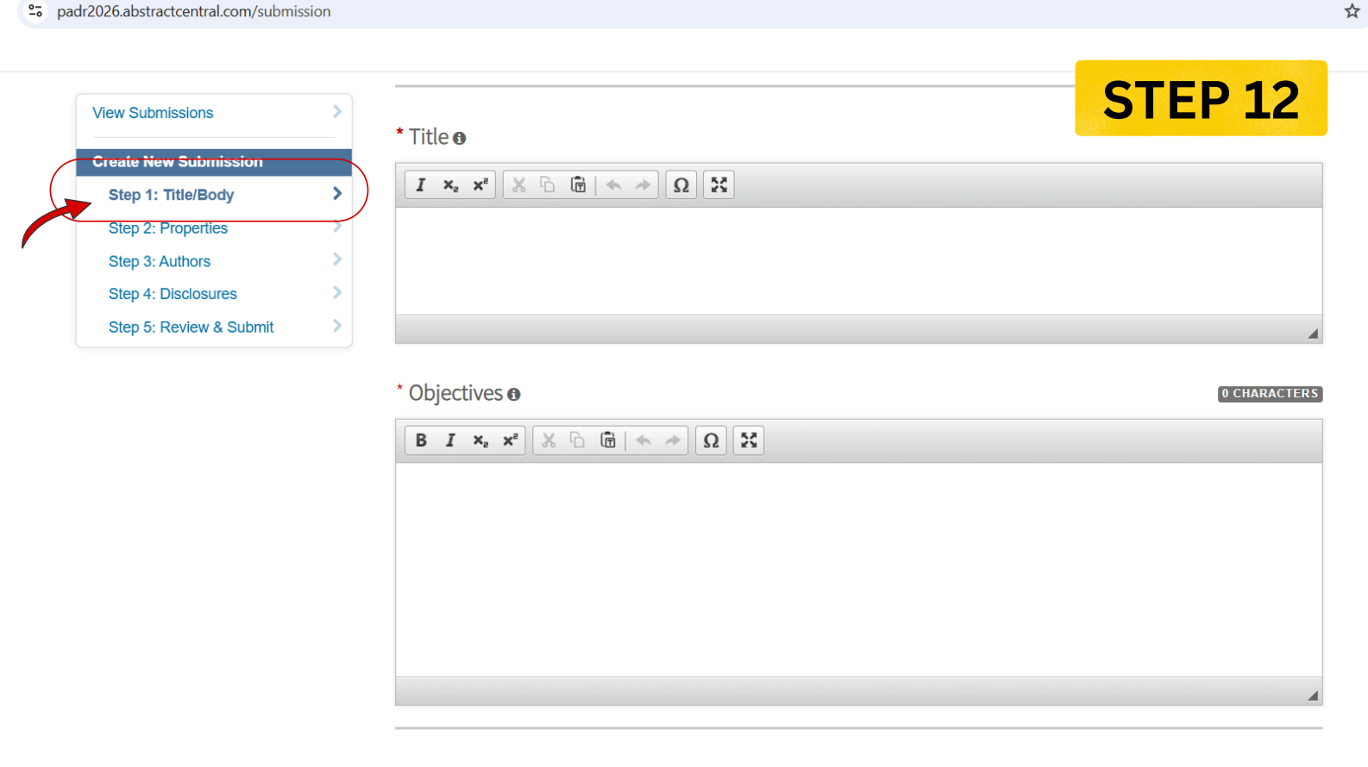Insert special character (omega) in the Title toolbar
The image size is (1368, 767).
[x=681, y=185]
